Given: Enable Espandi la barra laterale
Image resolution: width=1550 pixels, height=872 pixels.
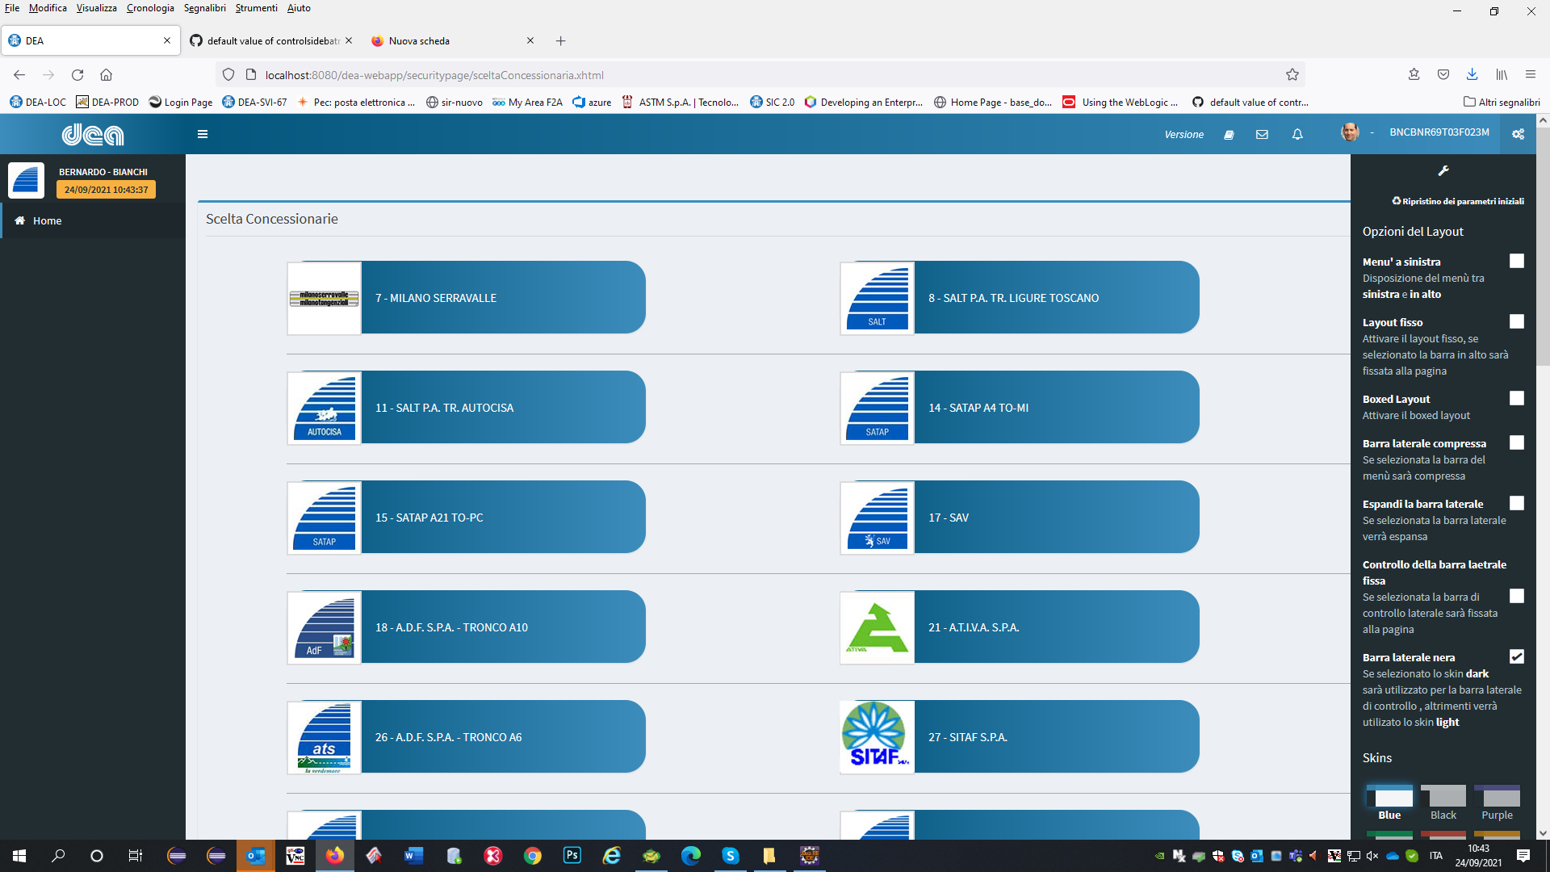Looking at the screenshot, I should (x=1516, y=503).
